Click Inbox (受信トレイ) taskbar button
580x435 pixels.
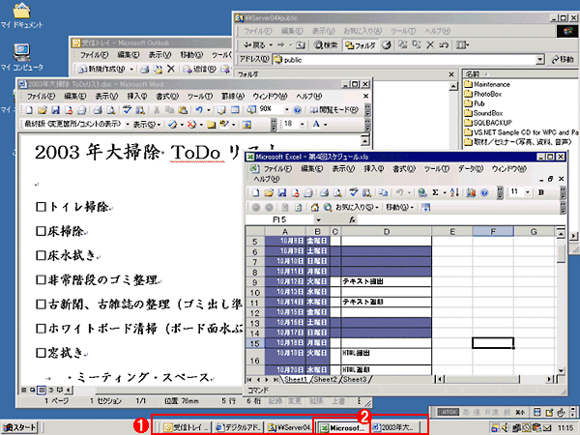187,427
